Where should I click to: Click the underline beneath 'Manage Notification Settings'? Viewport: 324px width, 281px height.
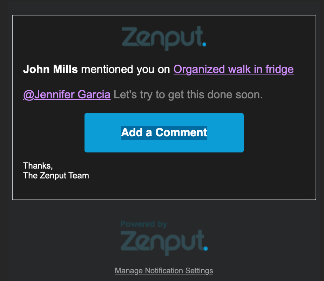[164, 275]
